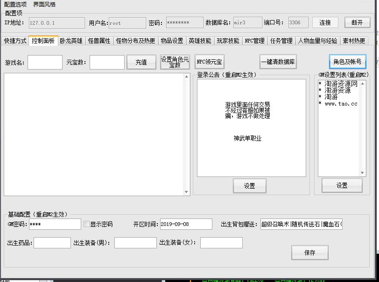Open the NPC管理 tab

254,41
